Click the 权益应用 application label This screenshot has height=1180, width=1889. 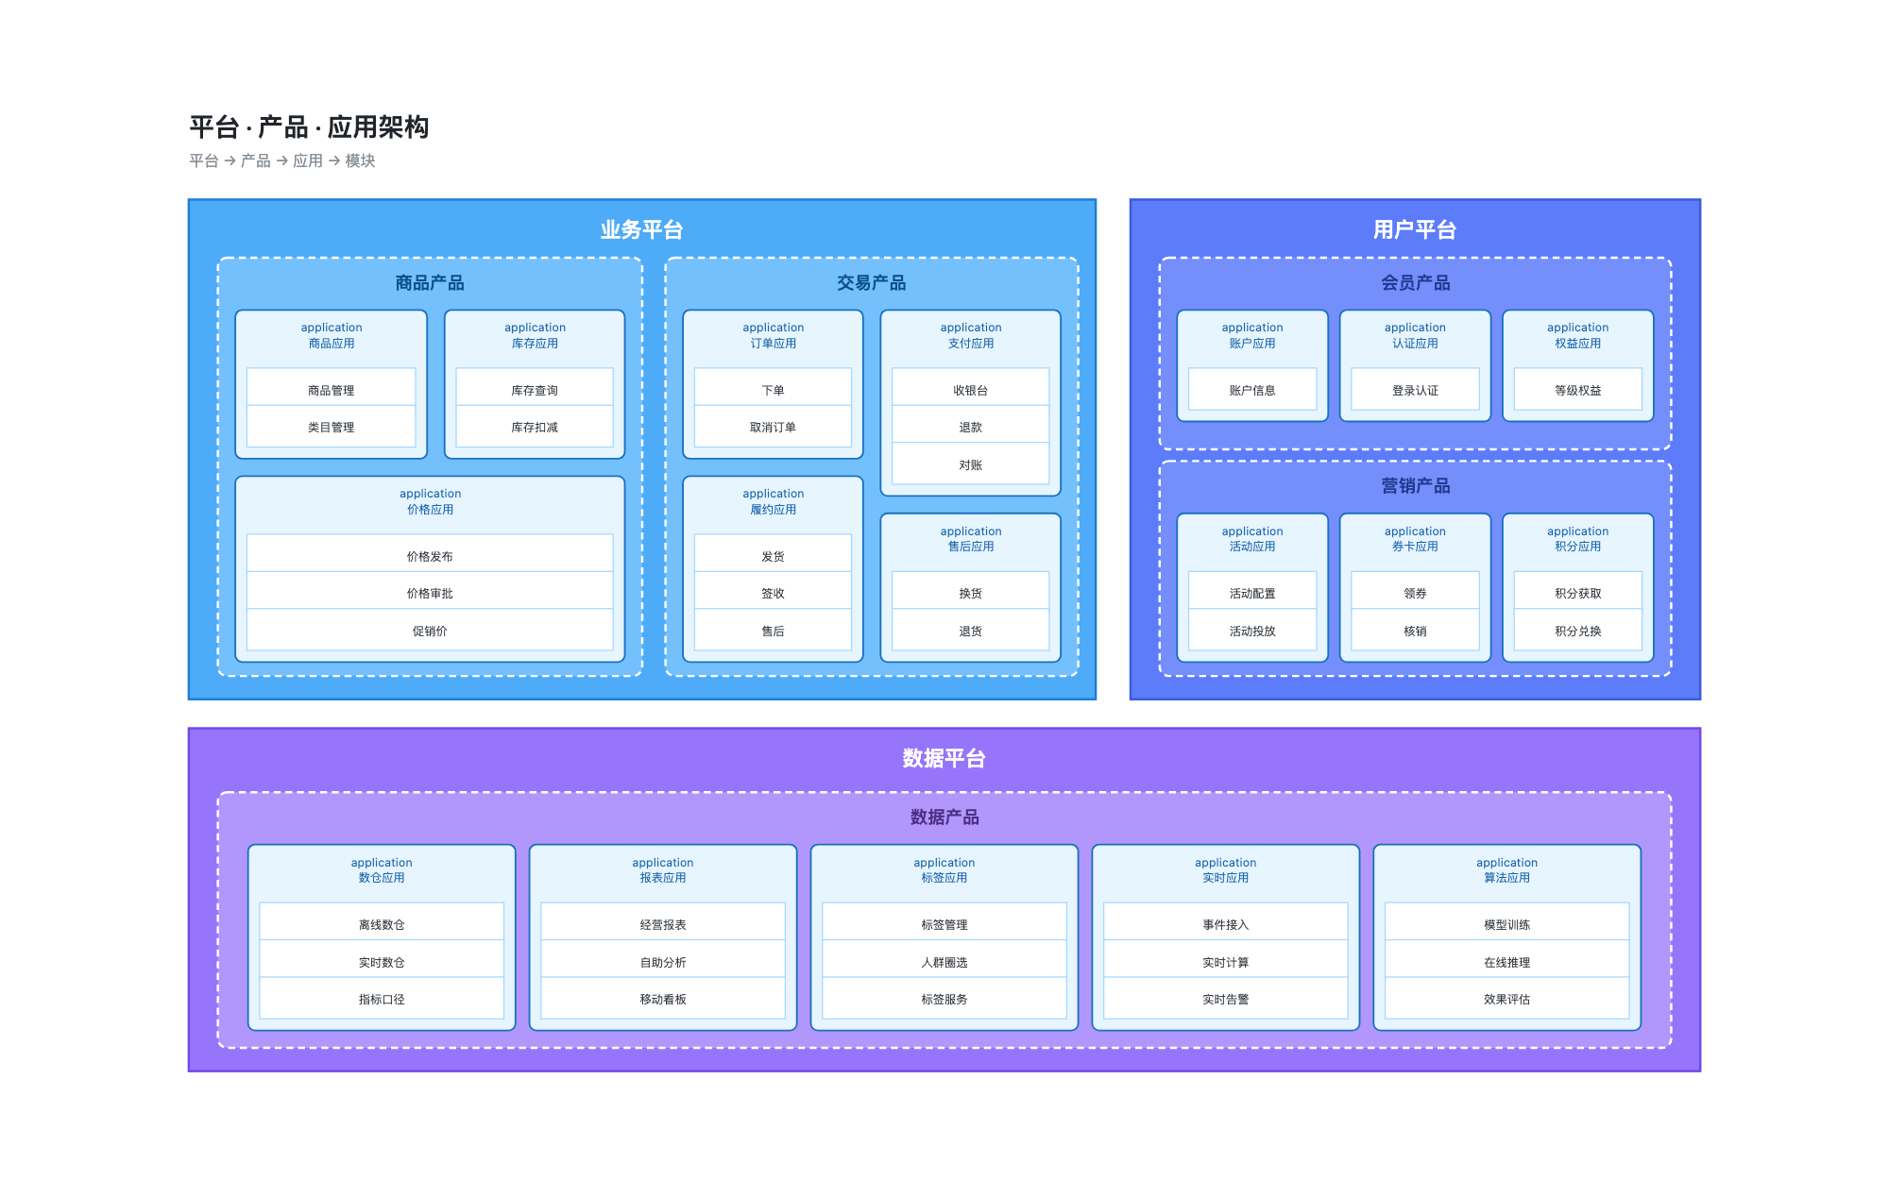(1577, 344)
